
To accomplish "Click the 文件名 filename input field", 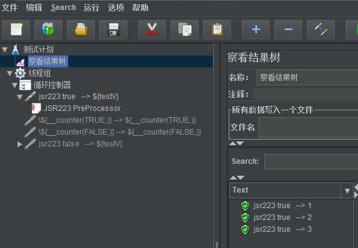I will click(x=308, y=128).
